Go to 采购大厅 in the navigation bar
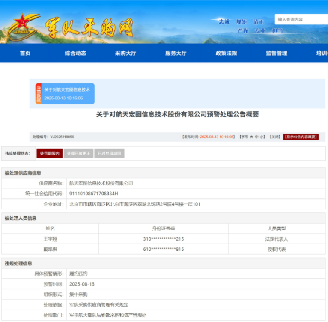Viewport: 328px width, 322px height. click(125, 53)
